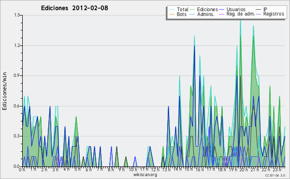Click the Bots orange legend line
This screenshot has width=290, height=179.
click(x=172, y=14)
